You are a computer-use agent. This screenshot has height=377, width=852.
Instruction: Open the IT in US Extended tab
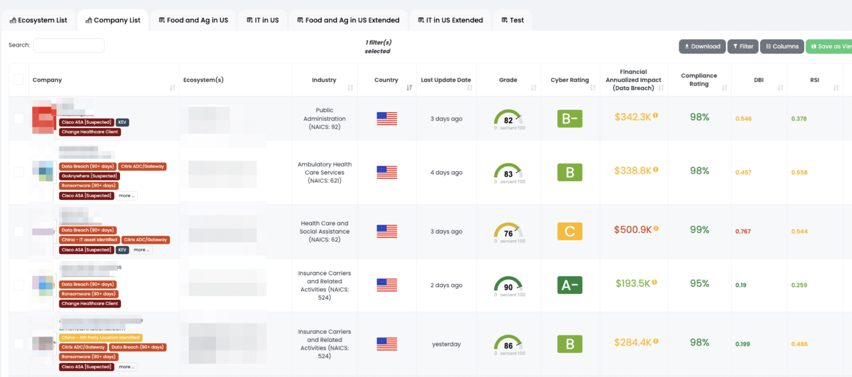pyautogui.click(x=451, y=20)
